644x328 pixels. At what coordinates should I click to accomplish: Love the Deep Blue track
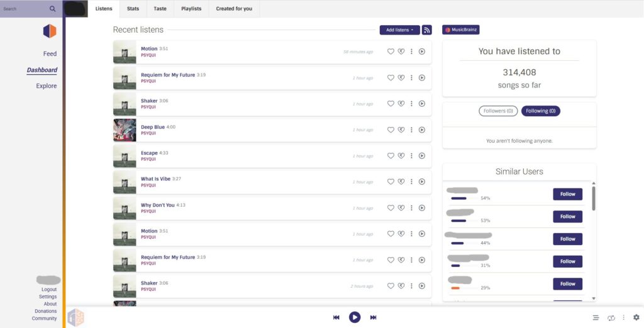pyautogui.click(x=391, y=130)
